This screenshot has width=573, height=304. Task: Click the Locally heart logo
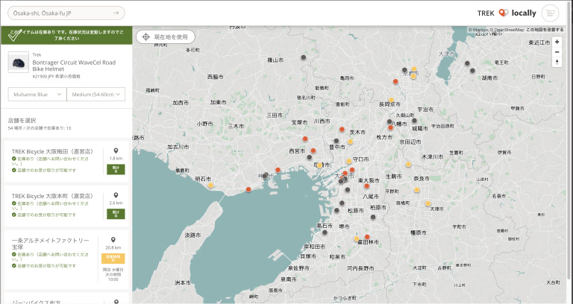tap(504, 13)
